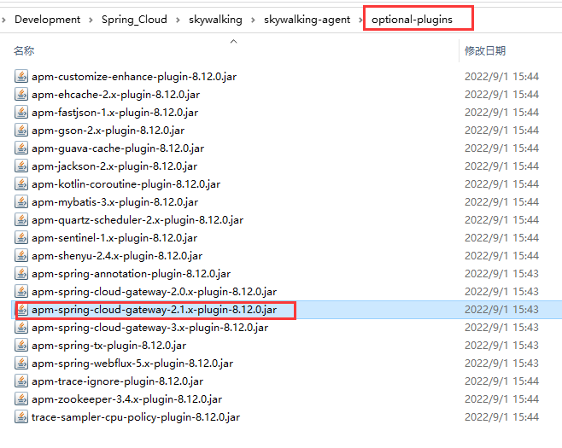Click modified date of apm-customize-enhance-plugin row
Viewport: 562px width, 448px height.
(501, 77)
